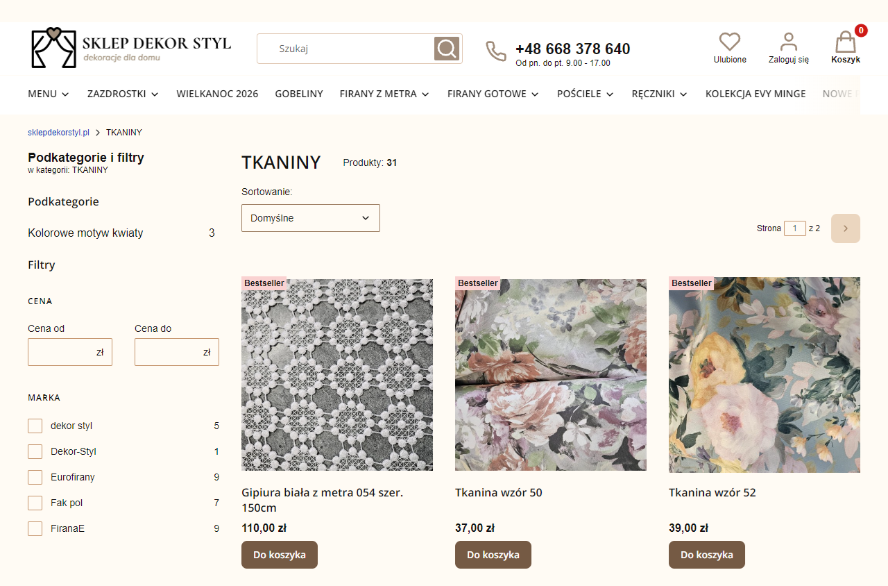Check the dekor styl brand filter
The width and height of the screenshot is (888, 586).
point(35,426)
